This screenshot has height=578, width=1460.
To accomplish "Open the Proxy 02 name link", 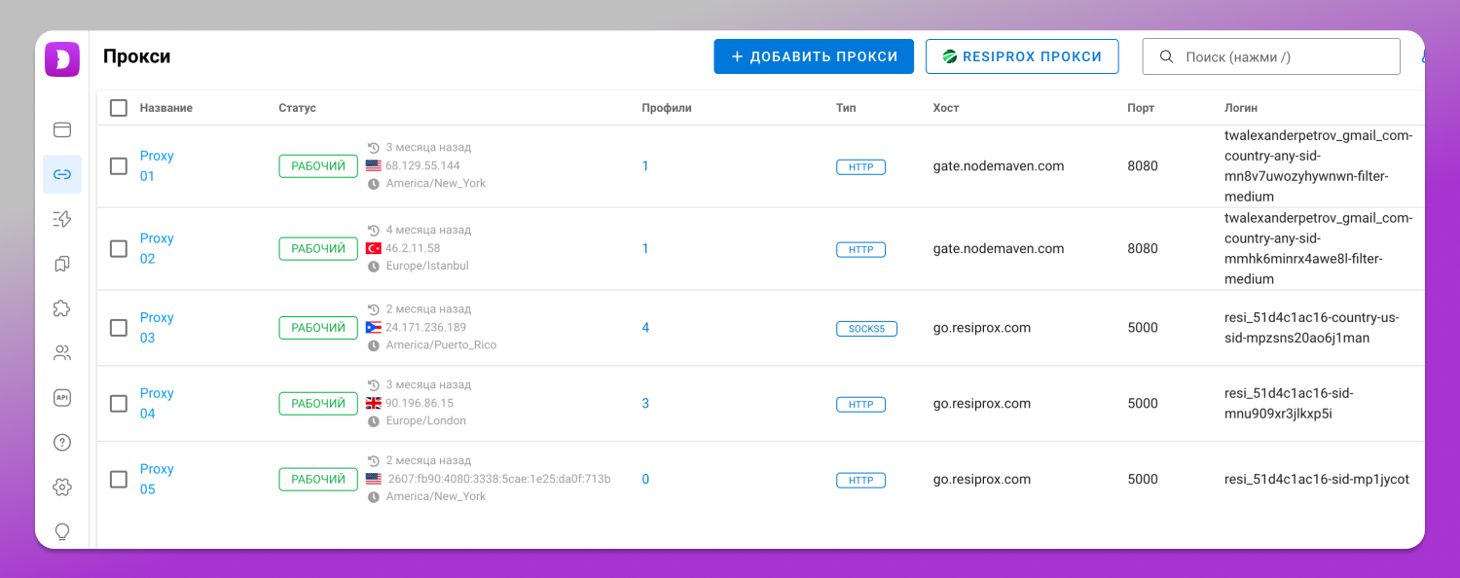I will (x=156, y=248).
